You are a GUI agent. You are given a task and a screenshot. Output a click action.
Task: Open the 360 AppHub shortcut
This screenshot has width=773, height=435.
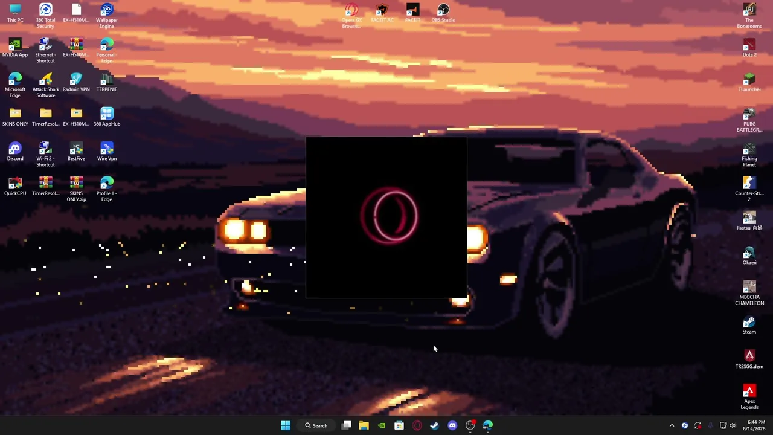(x=106, y=117)
